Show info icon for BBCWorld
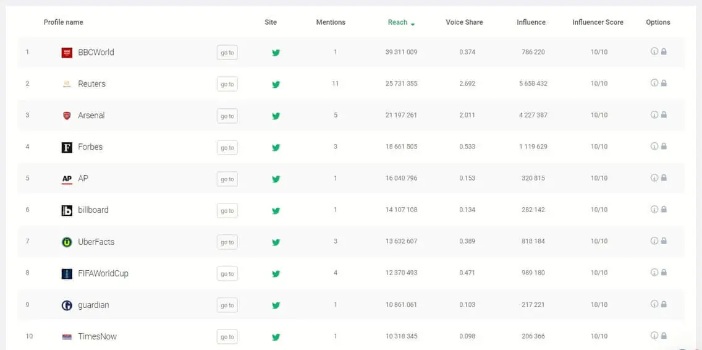The height and width of the screenshot is (350, 702). pyautogui.click(x=654, y=51)
